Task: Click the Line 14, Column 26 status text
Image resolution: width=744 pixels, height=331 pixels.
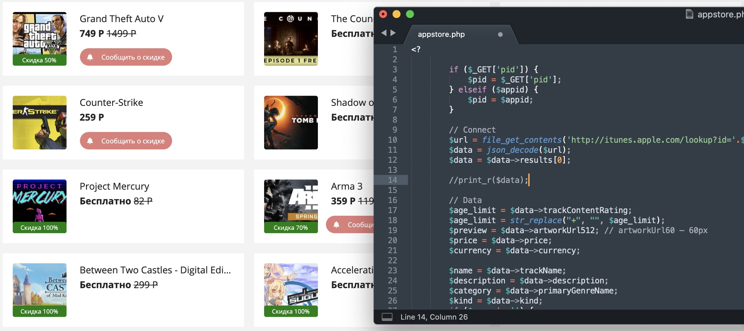Action: pos(434,317)
